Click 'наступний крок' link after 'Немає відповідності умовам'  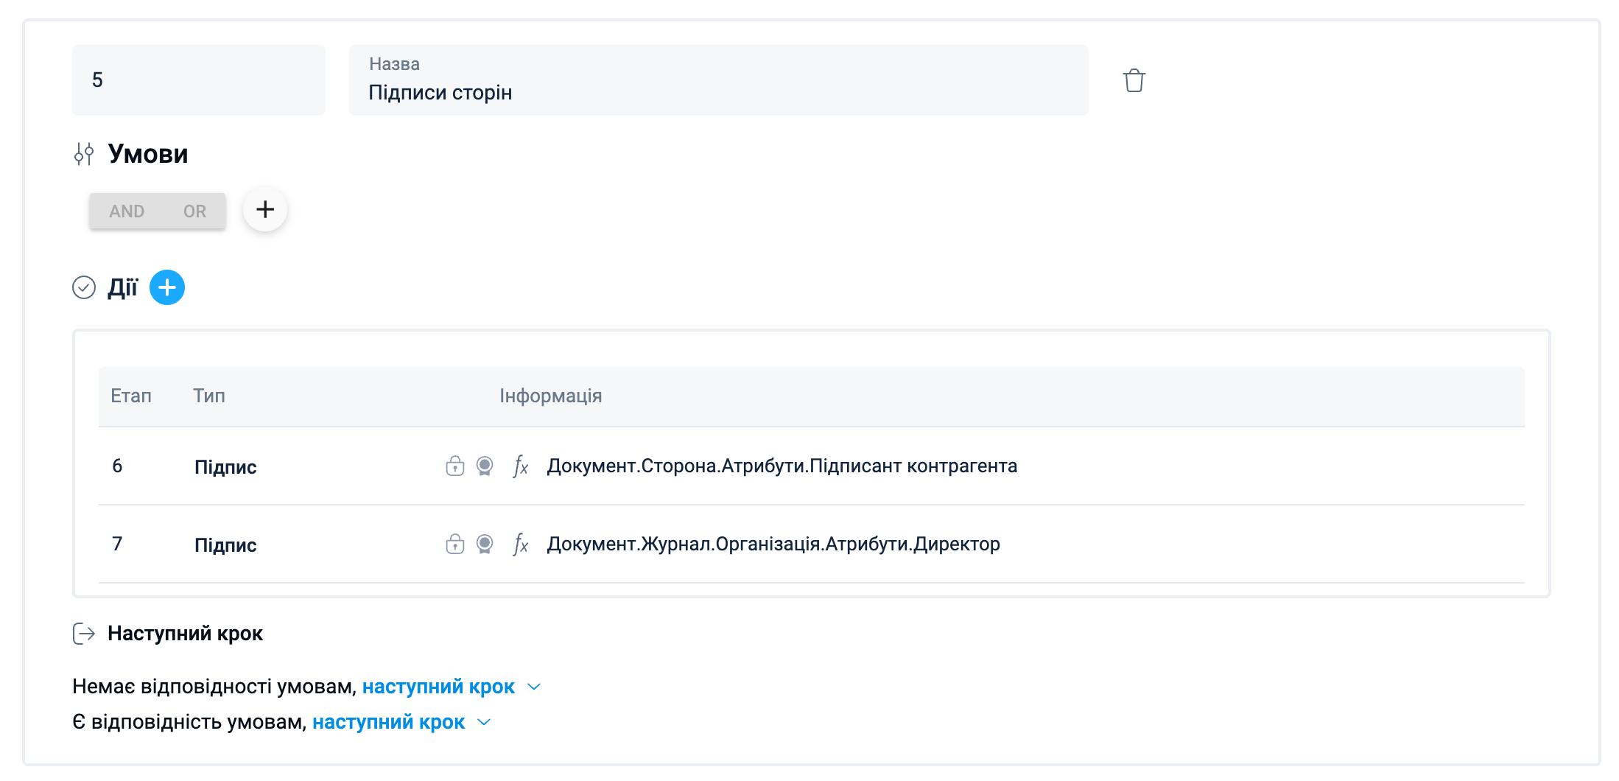[x=438, y=687]
